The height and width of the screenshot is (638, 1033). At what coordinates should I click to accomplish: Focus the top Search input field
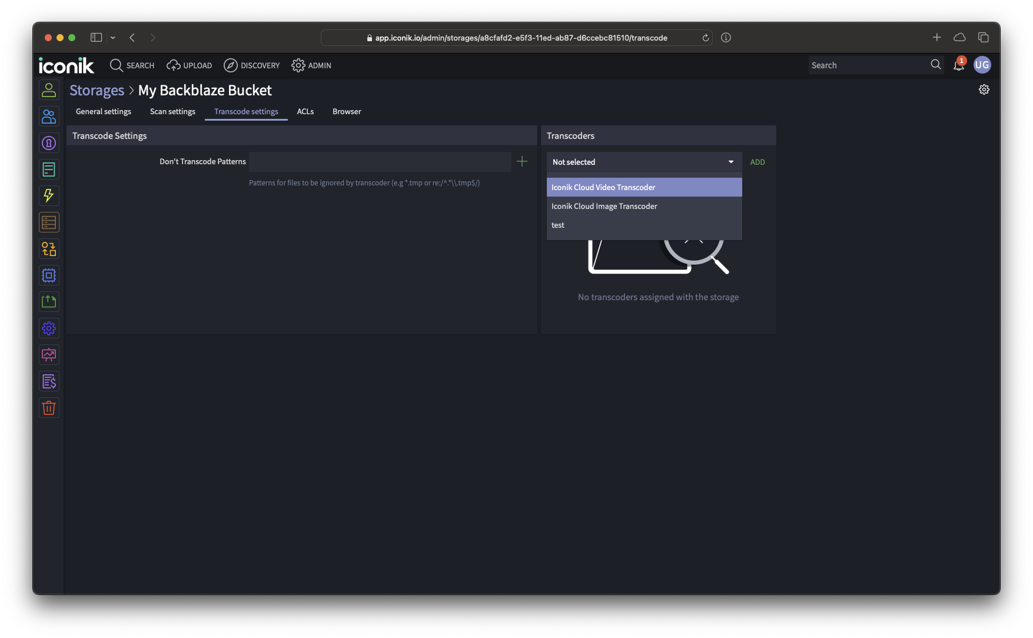(868, 65)
